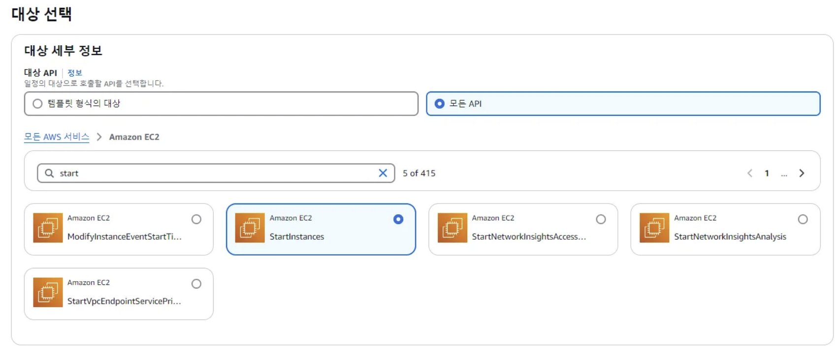Go to the next results page
Screen dimensions: 838x346
[x=802, y=173]
